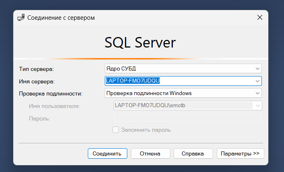This screenshot has width=284, height=172.
Task: Click the LAPTOP-FMO7UDQU\emotb username field
Action: (188, 106)
